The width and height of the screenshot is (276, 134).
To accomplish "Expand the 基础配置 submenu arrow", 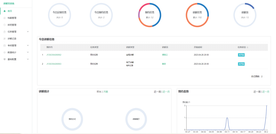I will (x=28, y=59).
